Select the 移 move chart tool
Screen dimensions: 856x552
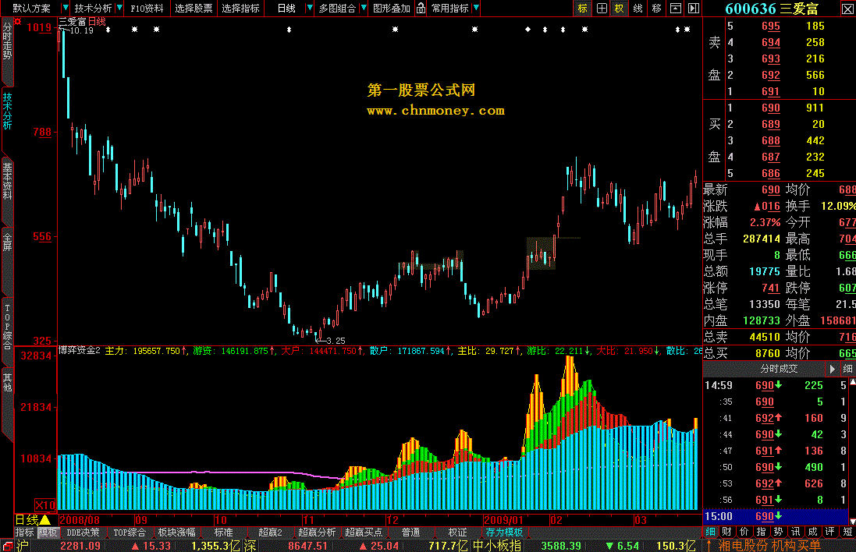[657, 8]
